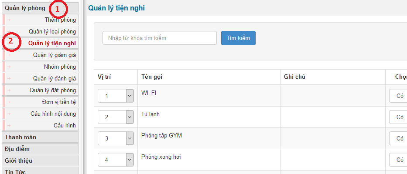Click the Có button in WI_FI row
Viewport: 407px width, 174px height.
pos(400,96)
